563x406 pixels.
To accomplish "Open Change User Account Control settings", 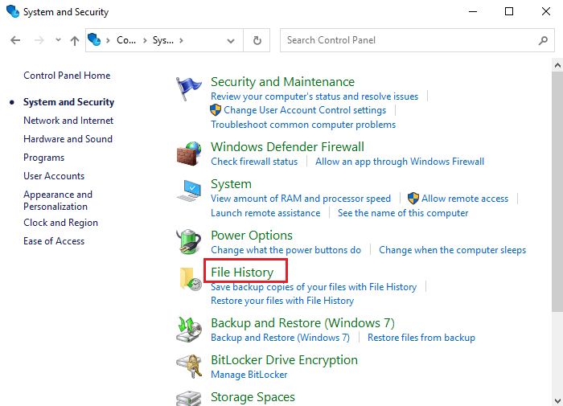I will 305,110.
